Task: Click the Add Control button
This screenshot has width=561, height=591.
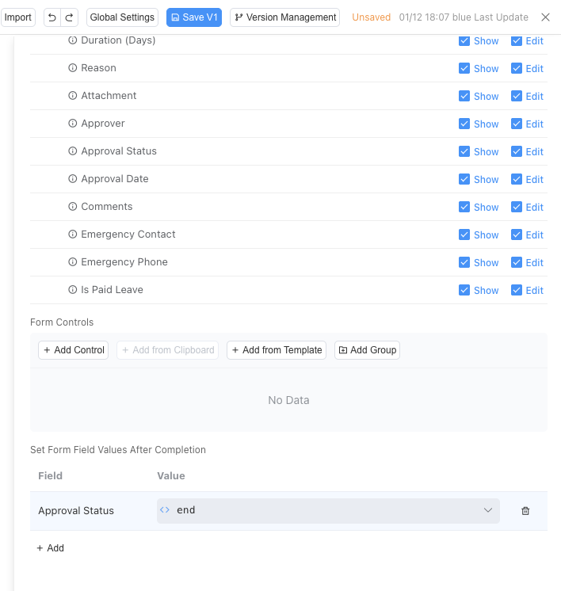Action: (x=74, y=350)
